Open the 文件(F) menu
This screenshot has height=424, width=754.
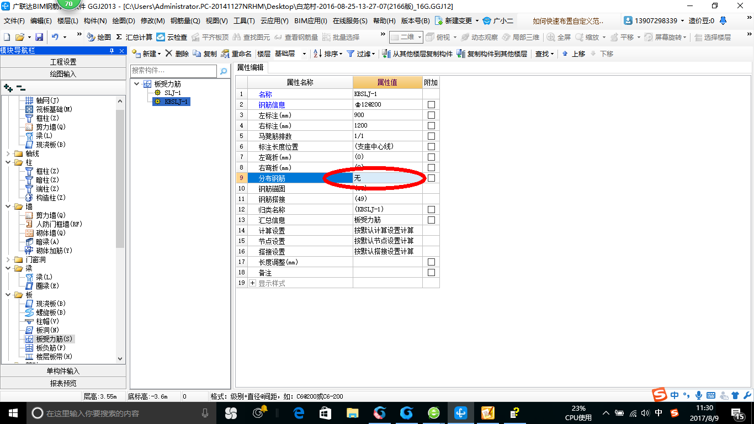(14, 20)
